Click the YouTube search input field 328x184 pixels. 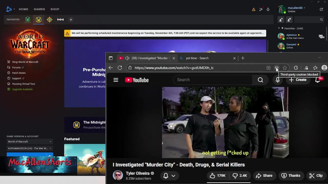(213, 80)
